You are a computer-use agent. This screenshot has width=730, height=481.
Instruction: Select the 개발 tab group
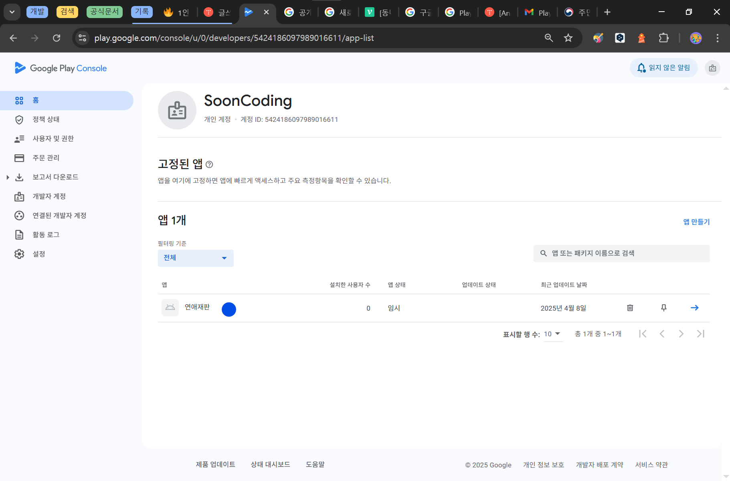click(37, 12)
